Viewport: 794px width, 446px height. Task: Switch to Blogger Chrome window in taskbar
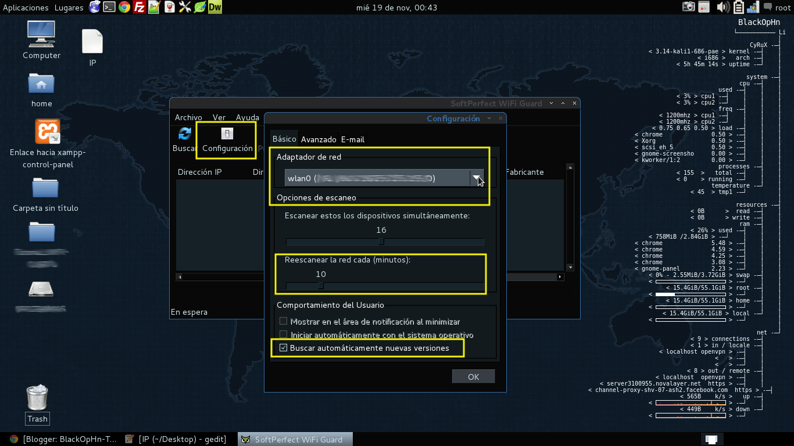pos(63,439)
